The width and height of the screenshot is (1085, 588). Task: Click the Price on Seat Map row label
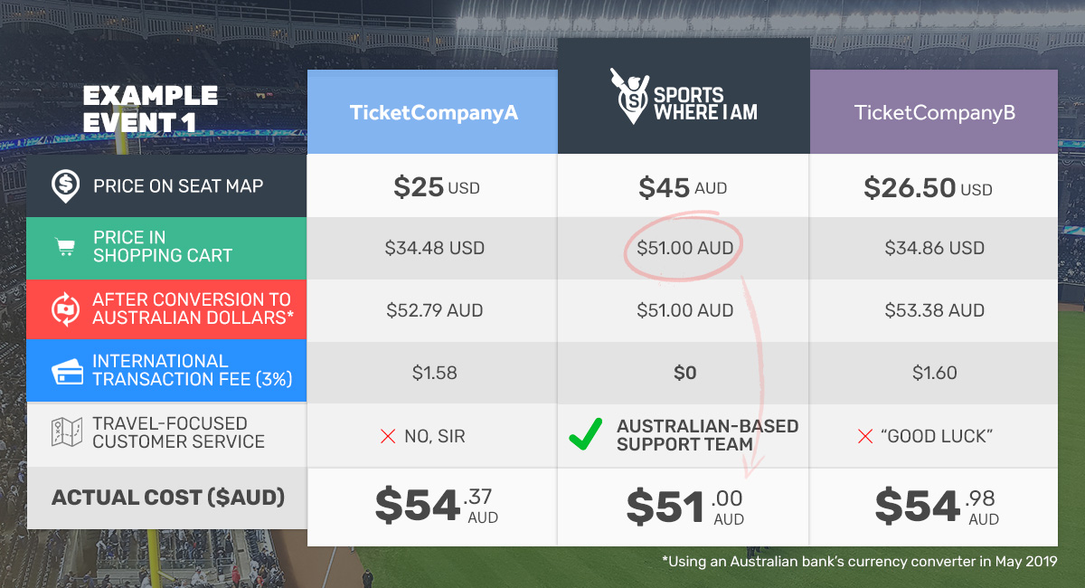(178, 186)
